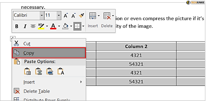Click the Insert table icon
The width and height of the screenshot is (206, 101).
93,16
